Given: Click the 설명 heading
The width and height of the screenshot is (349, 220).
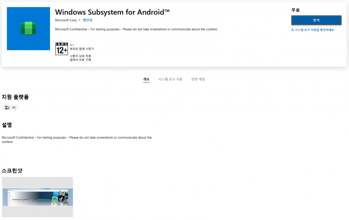Looking at the screenshot, I should [7, 125].
